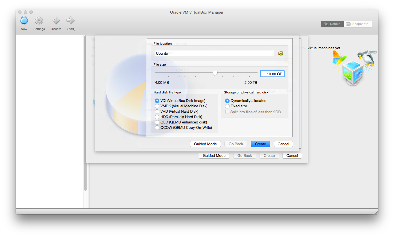Open the Settings gear icon
Screen dimensions: 394x237
39,21
